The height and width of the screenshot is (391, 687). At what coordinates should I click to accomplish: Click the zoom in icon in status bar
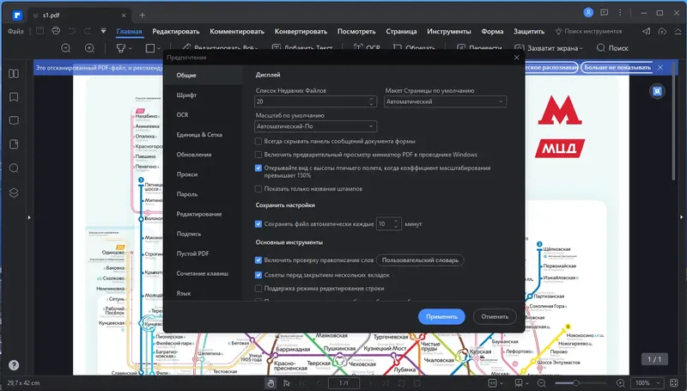(620, 383)
